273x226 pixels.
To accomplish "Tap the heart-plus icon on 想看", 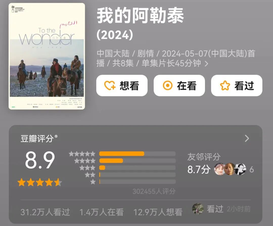I will coord(110,85).
